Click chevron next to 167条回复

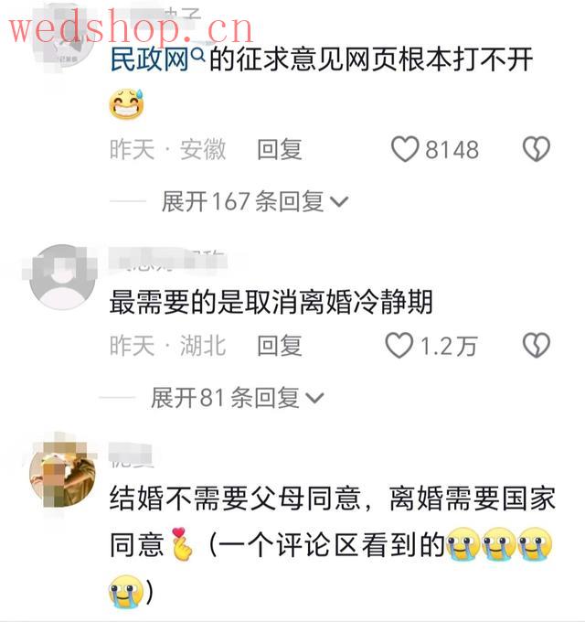tap(339, 202)
